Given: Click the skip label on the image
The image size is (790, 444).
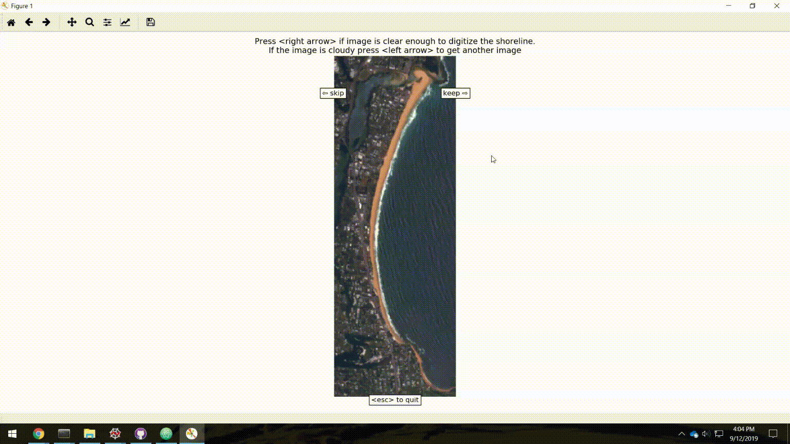Looking at the screenshot, I should 333,93.
